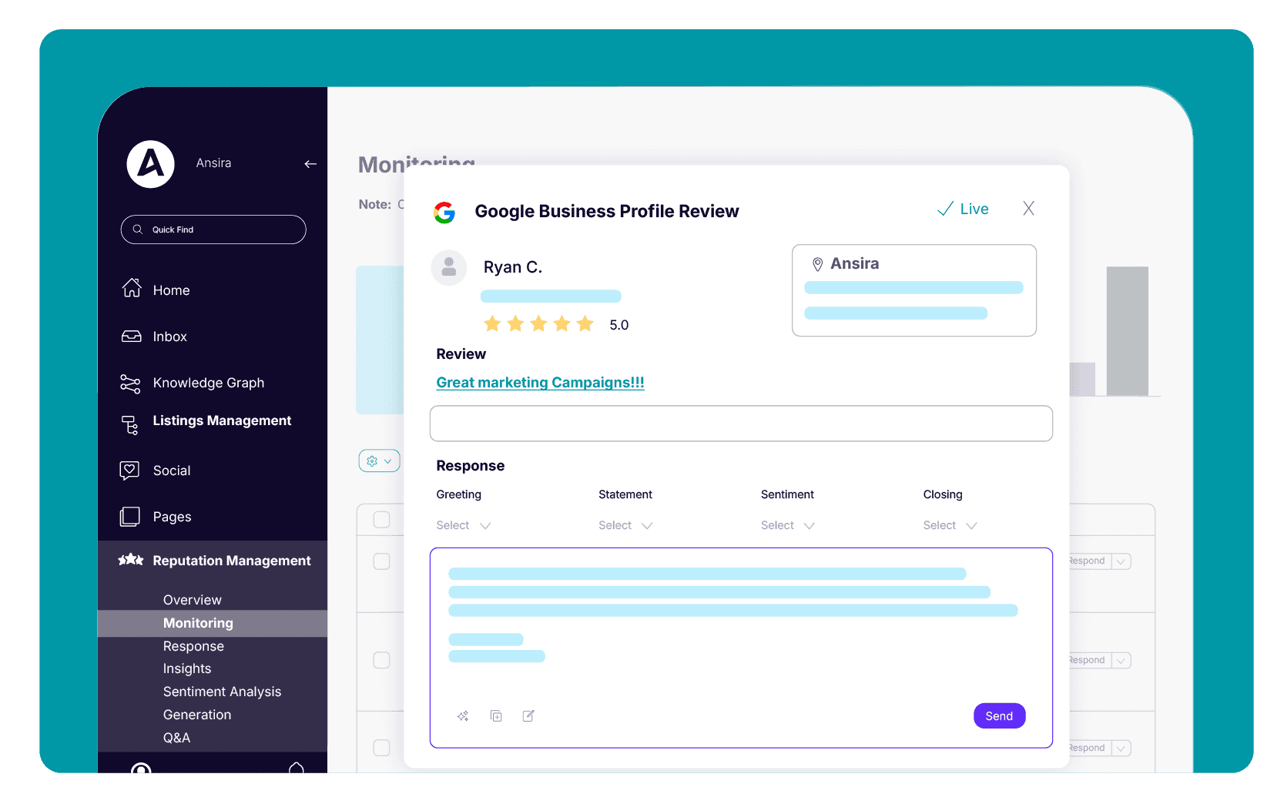
Task: Click the Ansira logo in sidebar
Action: 150,164
